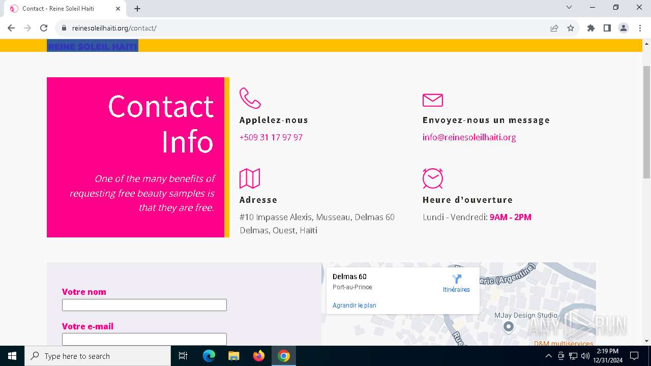Reload the contact page

pos(44,28)
